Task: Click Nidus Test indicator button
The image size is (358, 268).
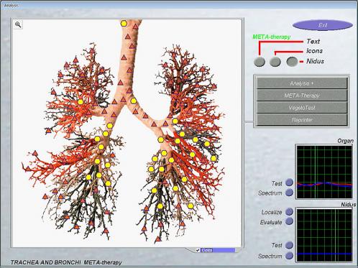Action: pyautogui.click(x=289, y=245)
